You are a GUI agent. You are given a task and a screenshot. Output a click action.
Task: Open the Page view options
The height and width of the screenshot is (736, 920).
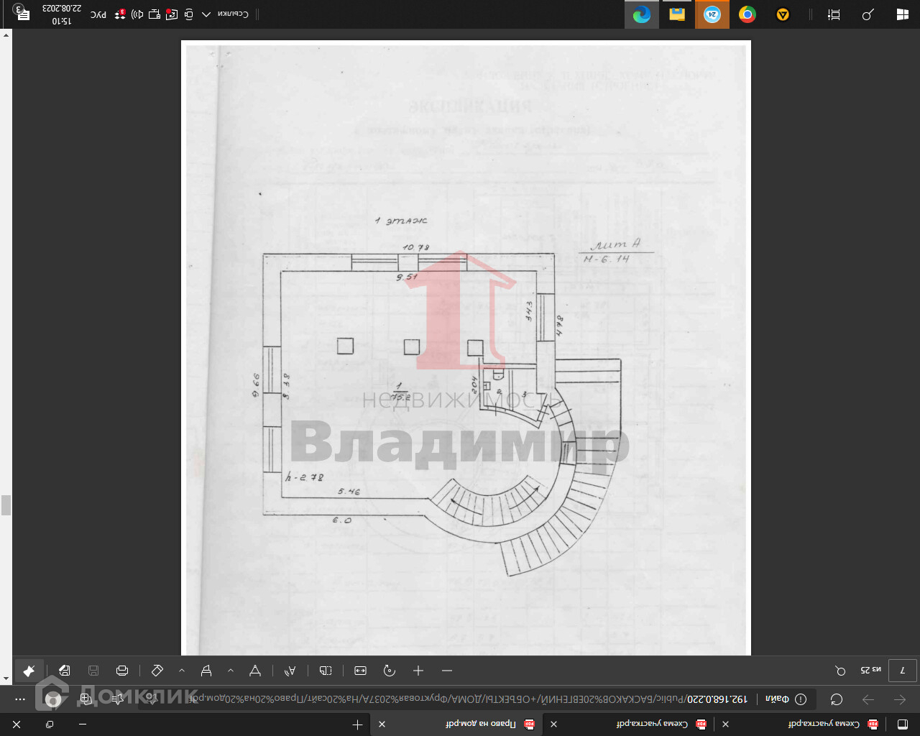(326, 671)
